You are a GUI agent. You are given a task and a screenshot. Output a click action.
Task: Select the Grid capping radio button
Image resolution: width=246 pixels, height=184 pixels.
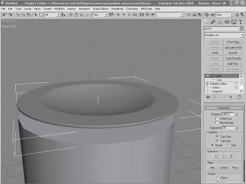pos(228,145)
